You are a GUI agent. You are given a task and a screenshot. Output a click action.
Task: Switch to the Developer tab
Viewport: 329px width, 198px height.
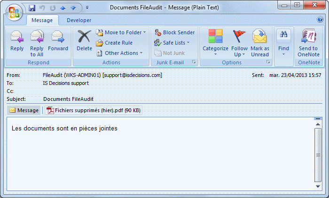[79, 20]
